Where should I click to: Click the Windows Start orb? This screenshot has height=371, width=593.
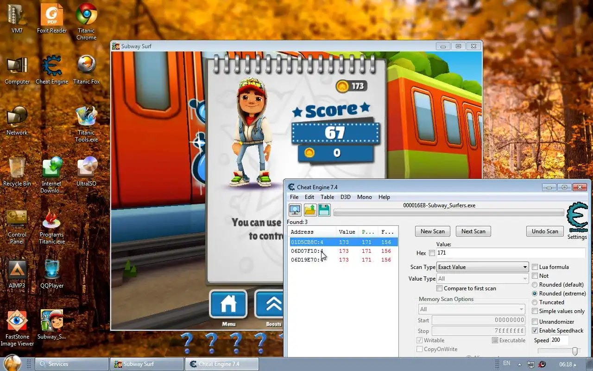pyautogui.click(x=12, y=363)
